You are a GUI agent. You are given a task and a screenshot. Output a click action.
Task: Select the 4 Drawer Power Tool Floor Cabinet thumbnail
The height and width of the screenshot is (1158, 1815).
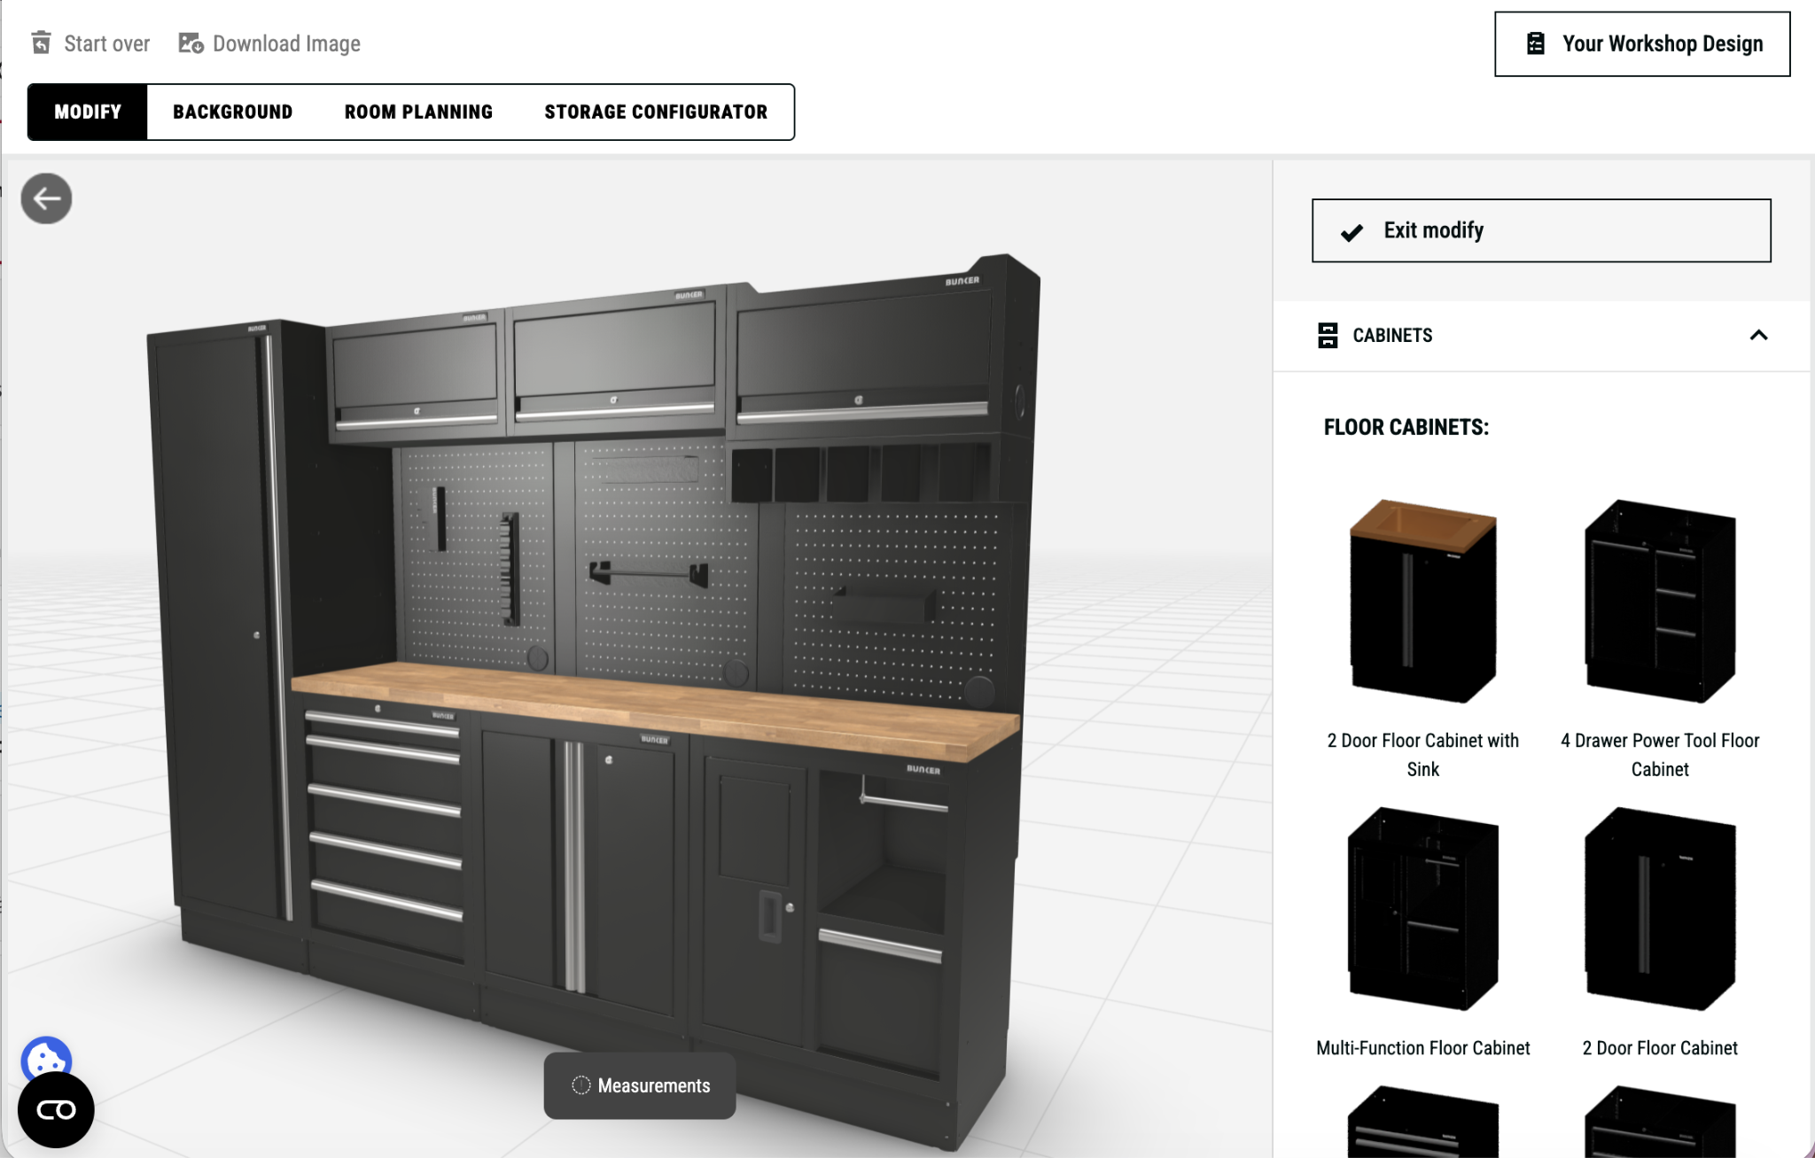point(1660,601)
